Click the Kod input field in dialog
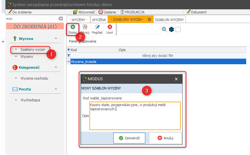The image size is (250, 155). [x=135, y=98]
